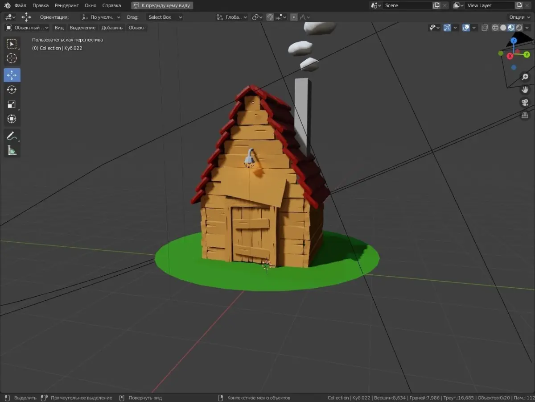This screenshot has width=535, height=402.
Task: Open the View Layer browse dropdown icon
Action: tap(458, 5)
